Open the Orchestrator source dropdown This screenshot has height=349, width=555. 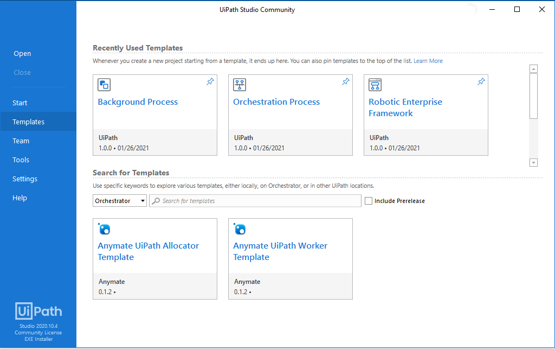point(120,200)
